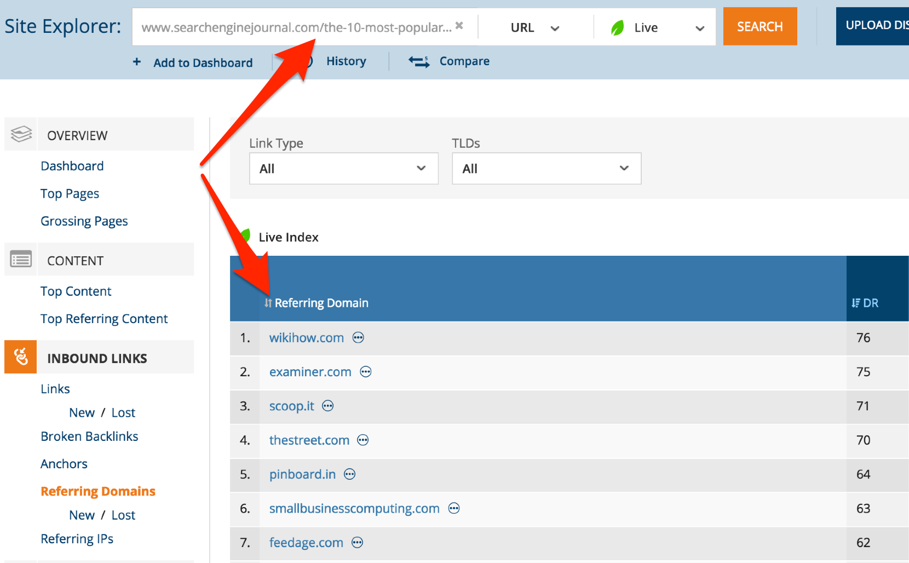The width and height of the screenshot is (909, 563).
Task: Open the more options icon next to examiner.com
Action: [x=366, y=372]
